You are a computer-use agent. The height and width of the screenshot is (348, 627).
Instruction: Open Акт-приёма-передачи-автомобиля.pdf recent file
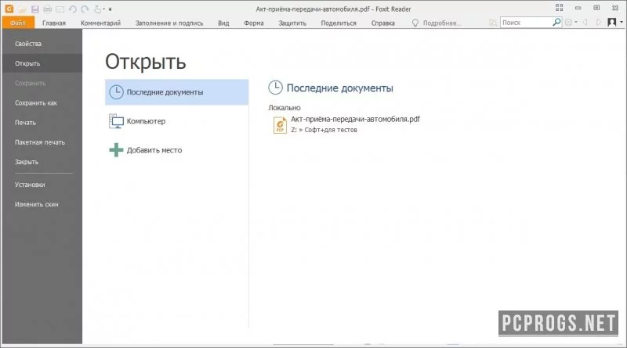tap(355, 119)
